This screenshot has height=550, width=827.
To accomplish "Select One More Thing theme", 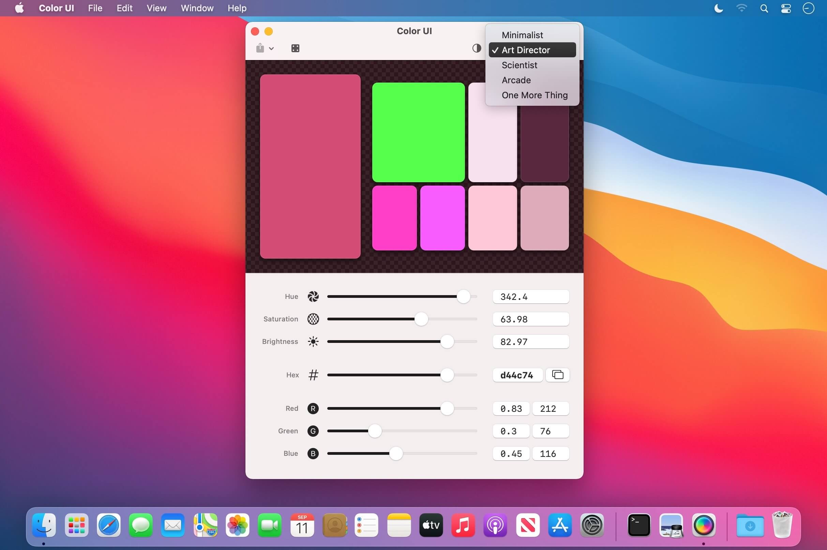I will (x=535, y=96).
